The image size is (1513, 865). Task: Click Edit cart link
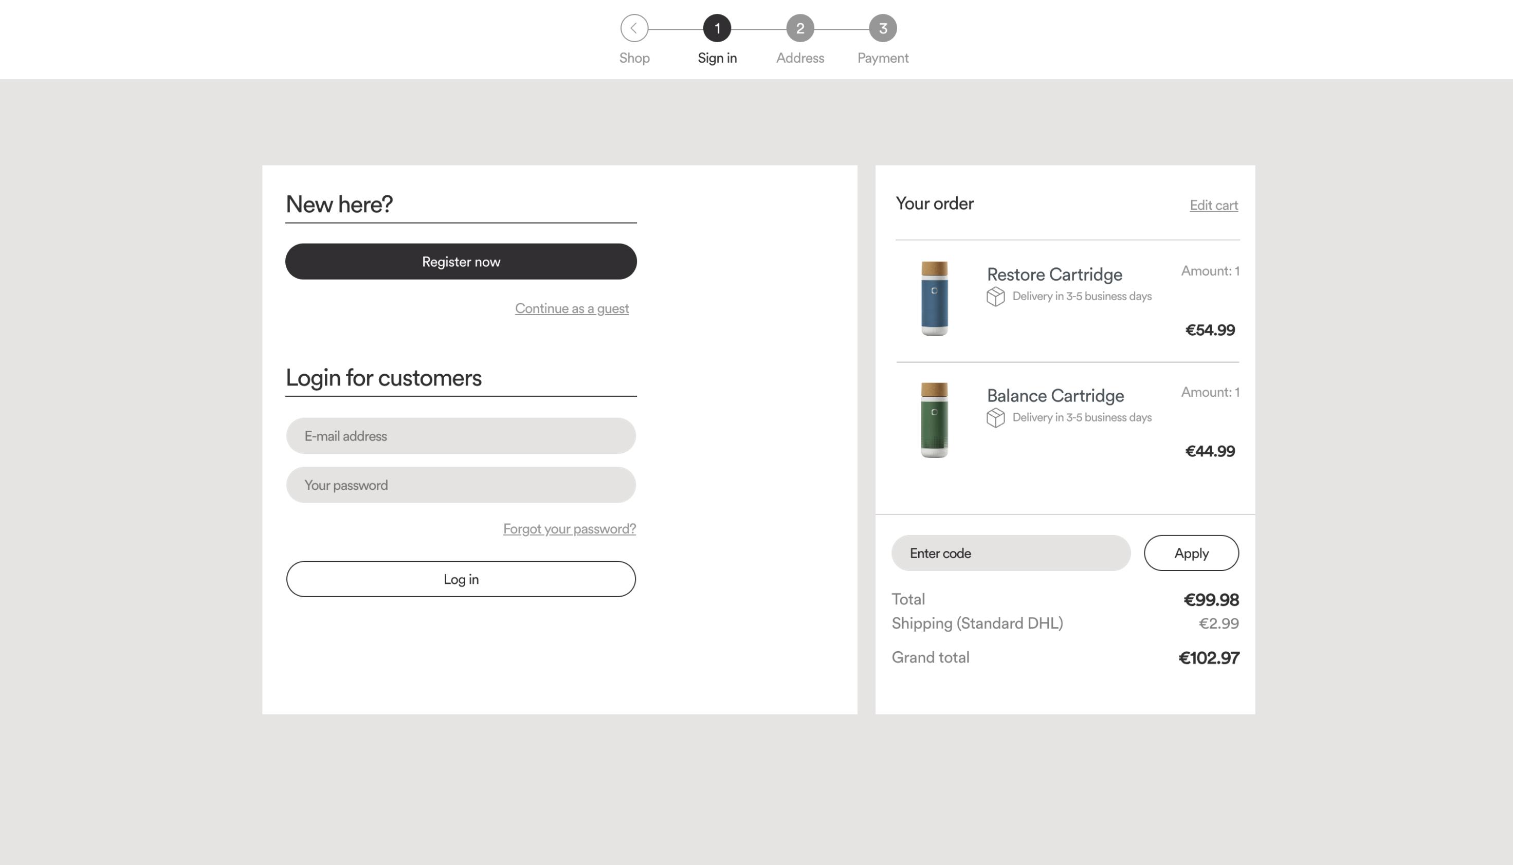pos(1214,206)
